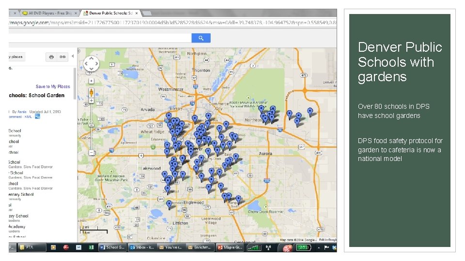The height and width of the screenshot is (261, 465).
Task: Open the author link Annie
Action: (x=22, y=112)
